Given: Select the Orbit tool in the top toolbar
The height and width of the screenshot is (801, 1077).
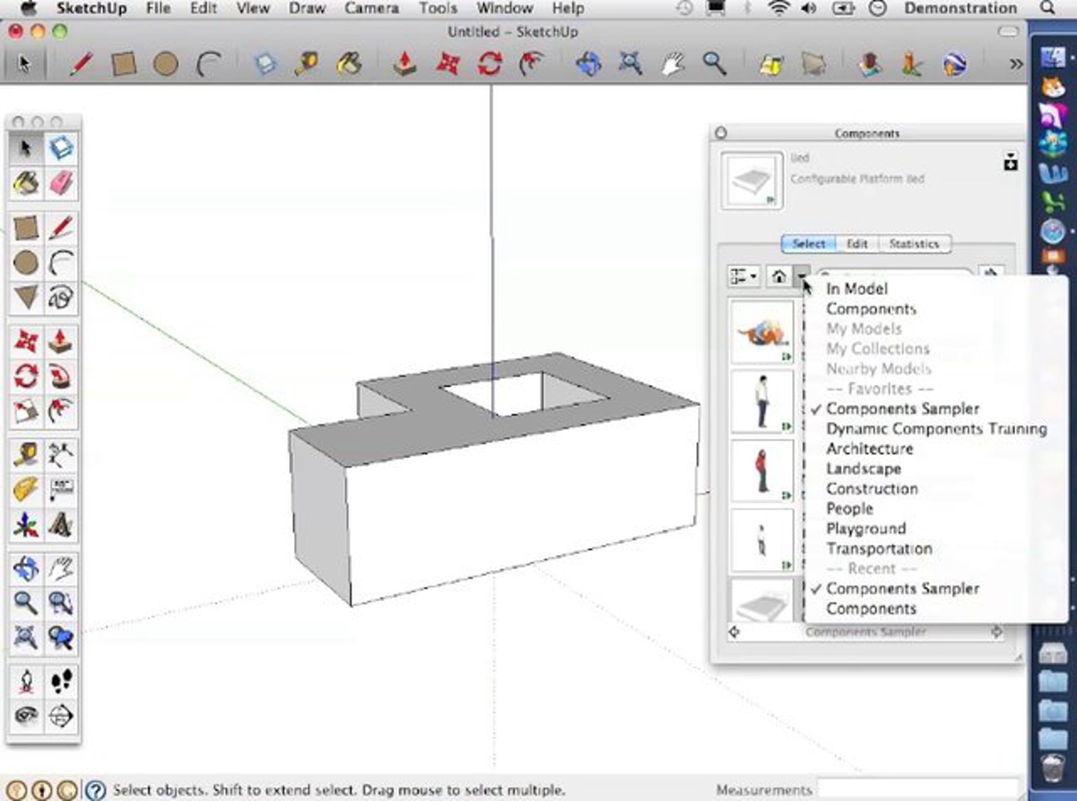Looking at the screenshot, I should (589, 64).
